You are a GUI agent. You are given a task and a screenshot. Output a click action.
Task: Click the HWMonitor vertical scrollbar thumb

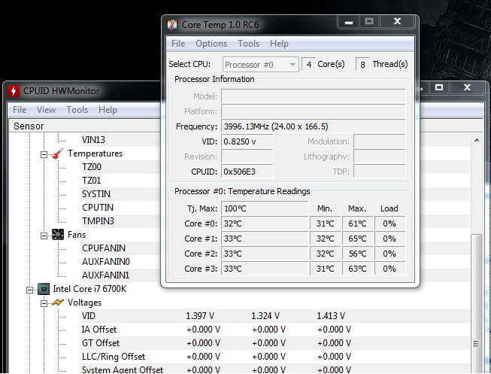pyautogui.click(x=477, y=303)
